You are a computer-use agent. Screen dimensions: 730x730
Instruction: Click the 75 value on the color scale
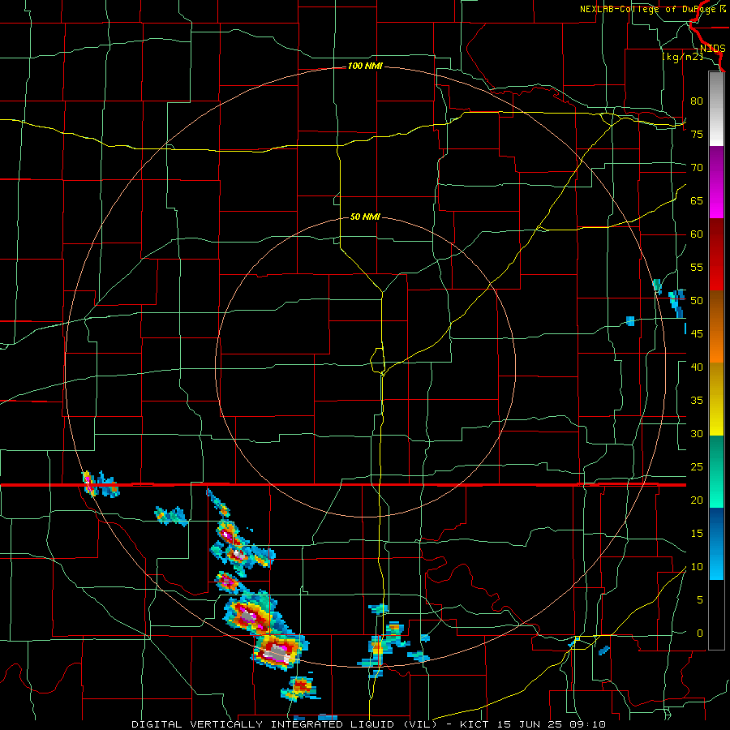pos(697,134)
